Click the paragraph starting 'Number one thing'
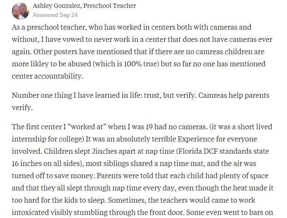Viewport: 287px width, 218px height. click(141, 101)
